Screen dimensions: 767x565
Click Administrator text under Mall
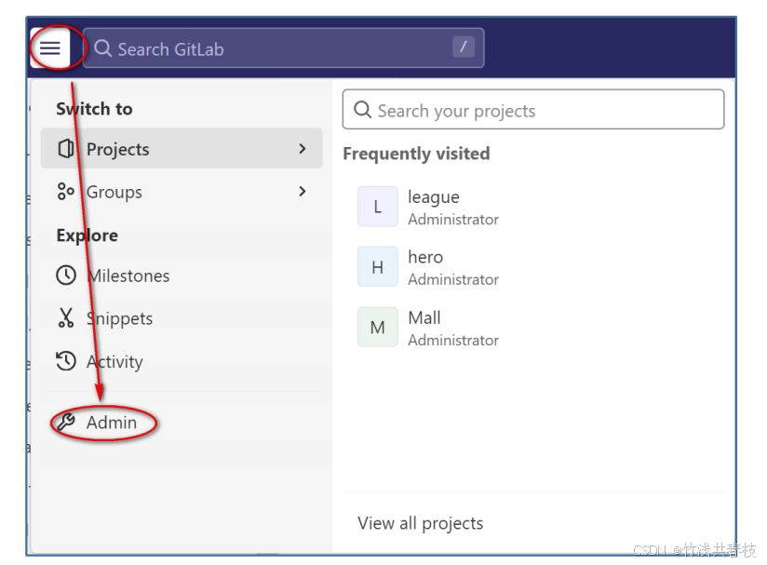(453, 340)
